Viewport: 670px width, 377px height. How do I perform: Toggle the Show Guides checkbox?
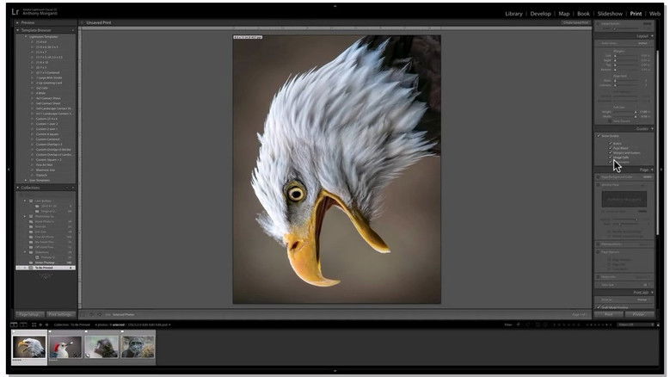point(599,135)
